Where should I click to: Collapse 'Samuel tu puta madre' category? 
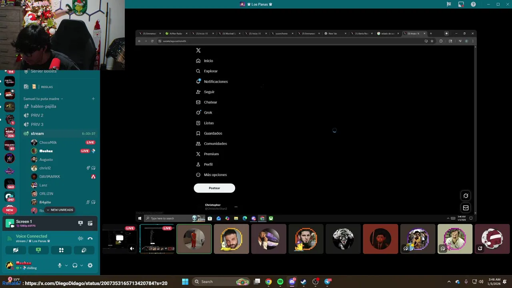(43, 98)
